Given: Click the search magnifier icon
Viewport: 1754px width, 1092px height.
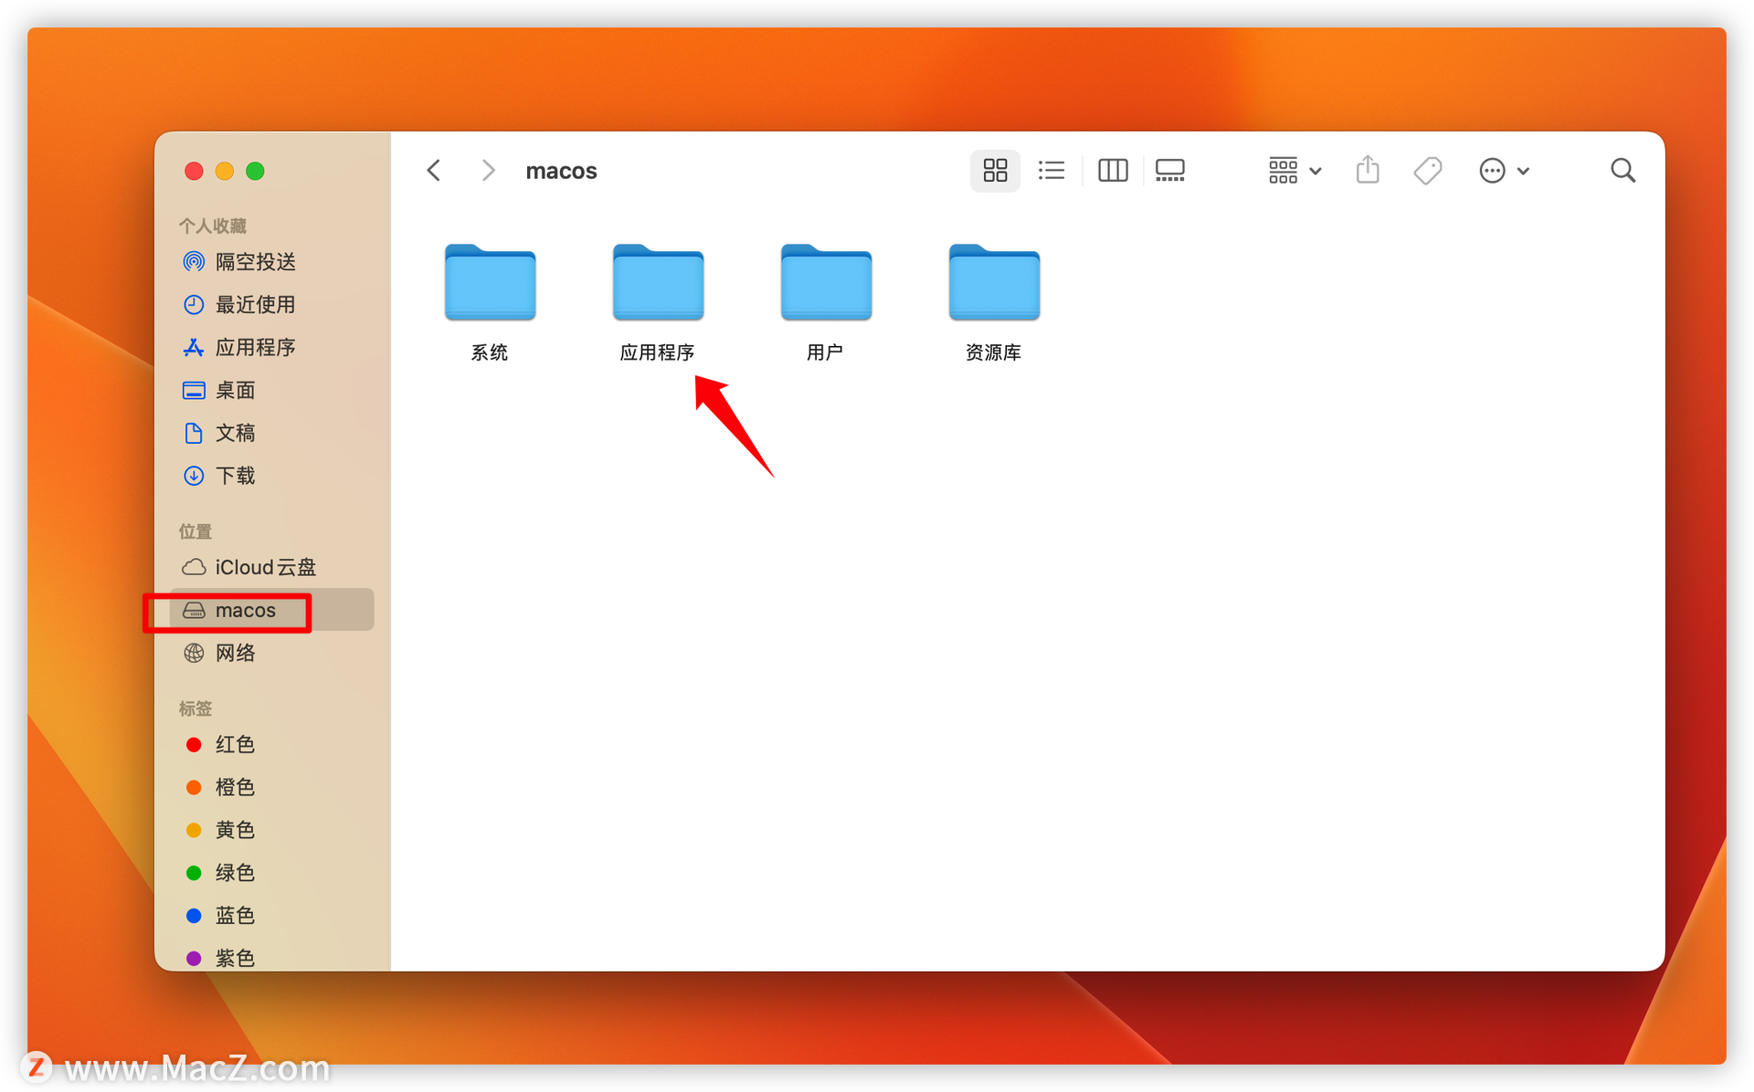Looking at the screenshot, I should (x=1622, y=171).
